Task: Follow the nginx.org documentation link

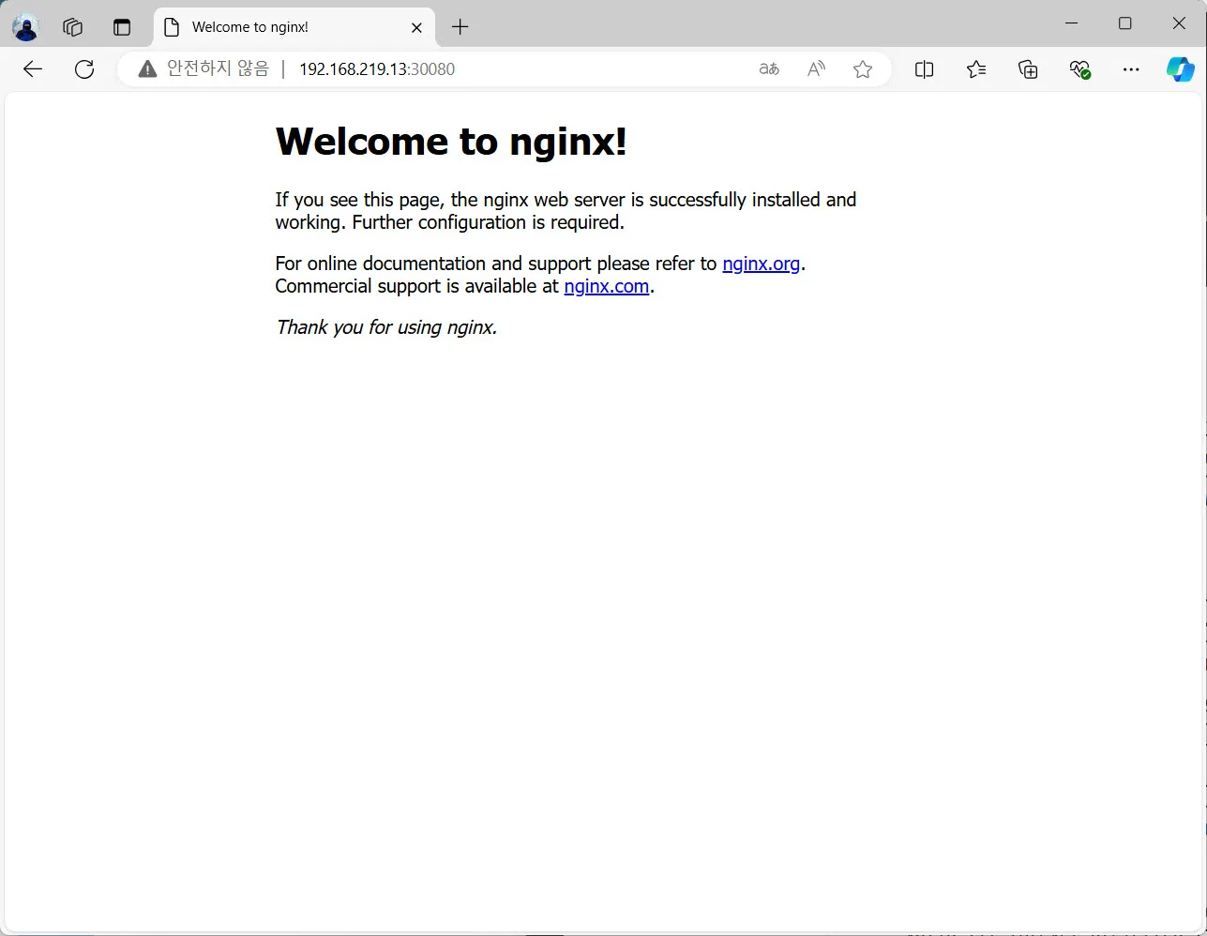Action: pyautogui.click(x=761, y=264)
